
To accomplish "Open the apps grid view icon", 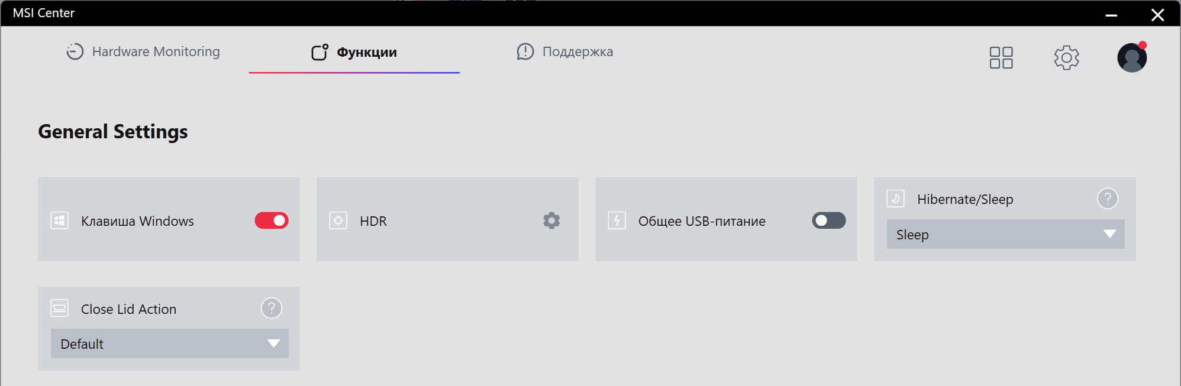I will point(1001,57).
